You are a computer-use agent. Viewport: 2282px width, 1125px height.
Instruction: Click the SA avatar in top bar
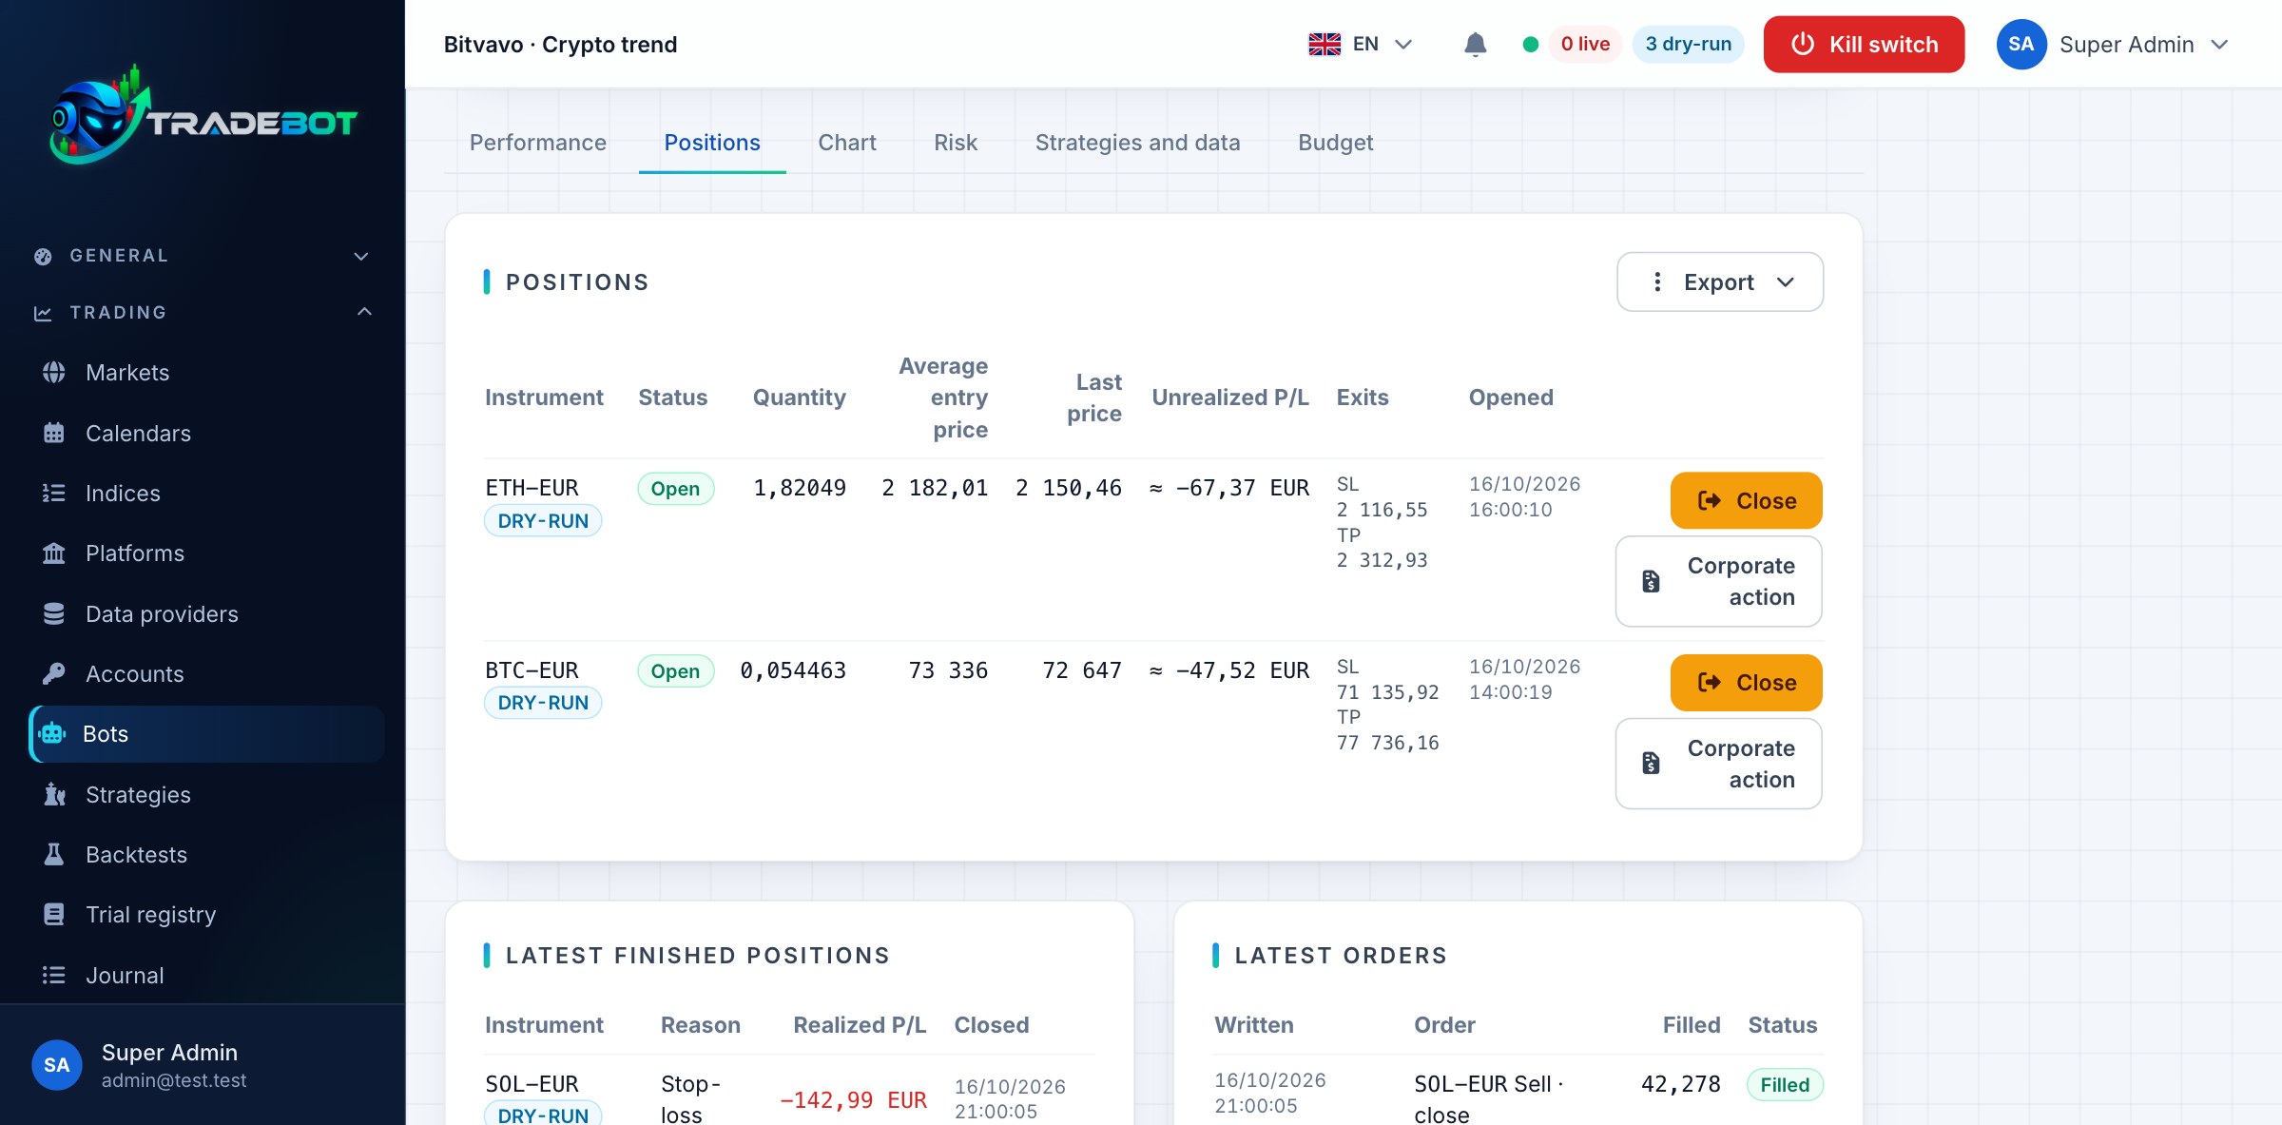click(x=2021, y=45)
